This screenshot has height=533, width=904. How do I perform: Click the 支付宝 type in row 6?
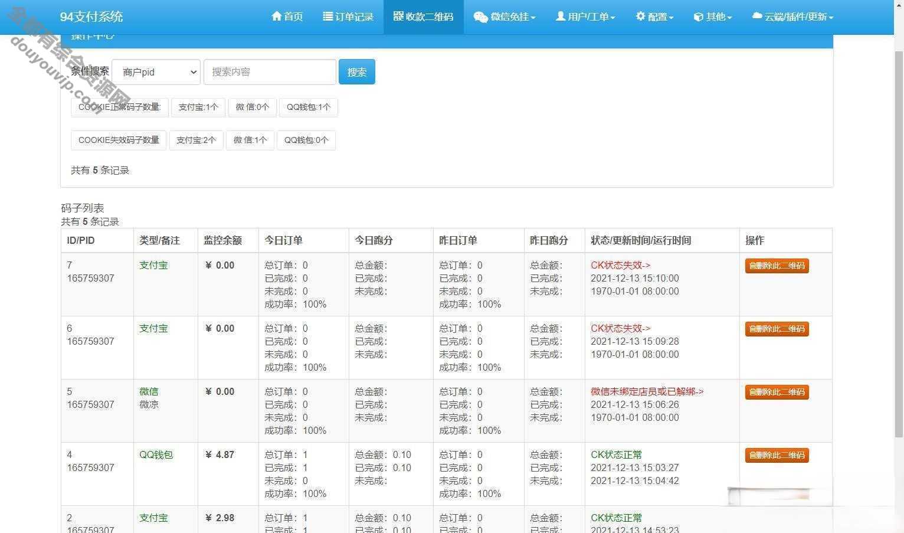click(x=153, y=328)
